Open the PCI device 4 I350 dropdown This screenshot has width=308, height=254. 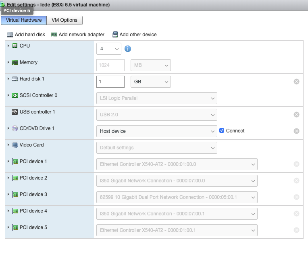pos(177,214)
